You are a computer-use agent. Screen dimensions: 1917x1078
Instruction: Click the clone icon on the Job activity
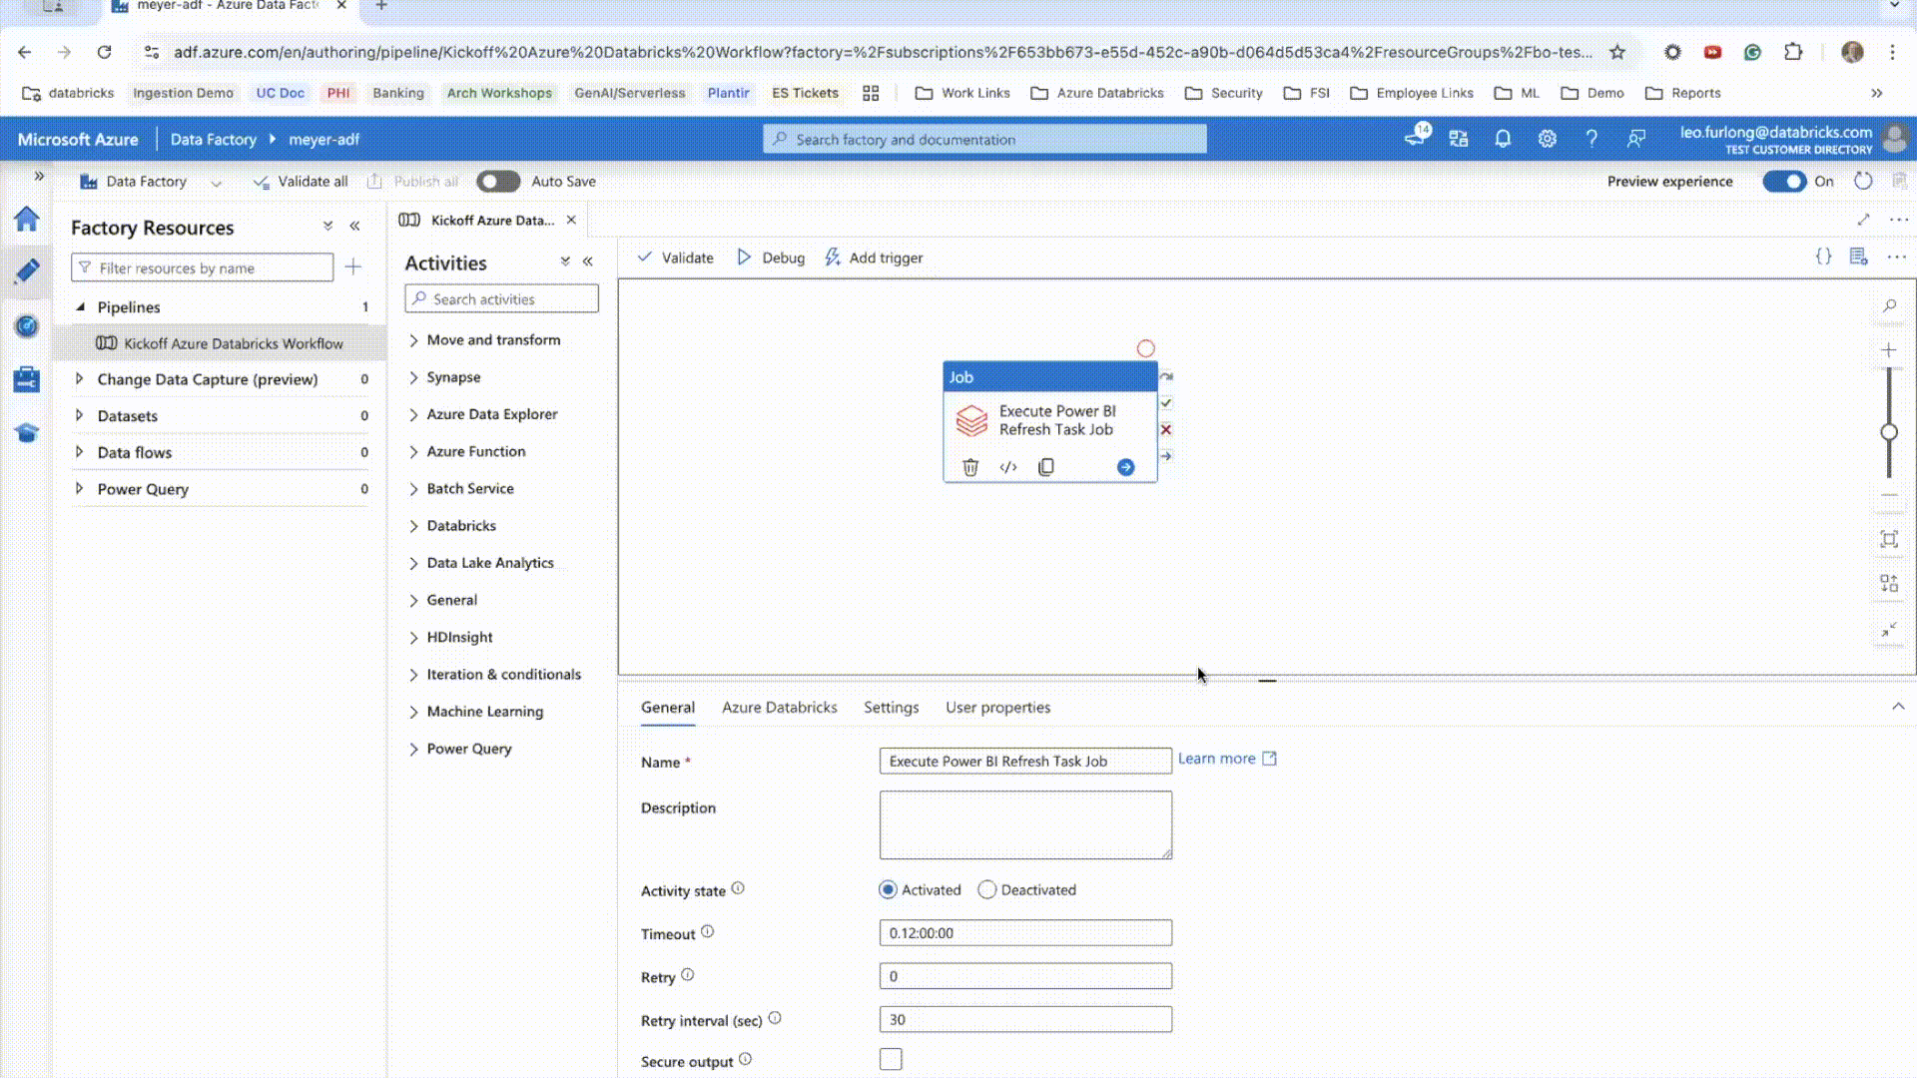[x=1045, y=467]
